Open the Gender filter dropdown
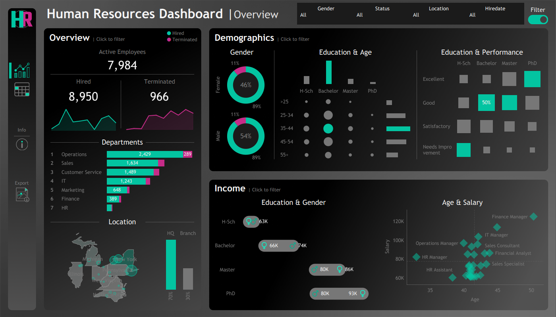Viewport: 556px width, 317px height. click(x=326, y=15)
